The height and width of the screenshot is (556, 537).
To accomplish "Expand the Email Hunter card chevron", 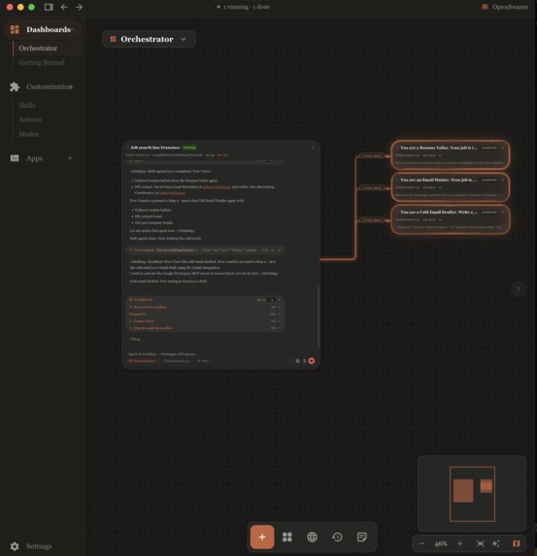I will pos(397,180).
